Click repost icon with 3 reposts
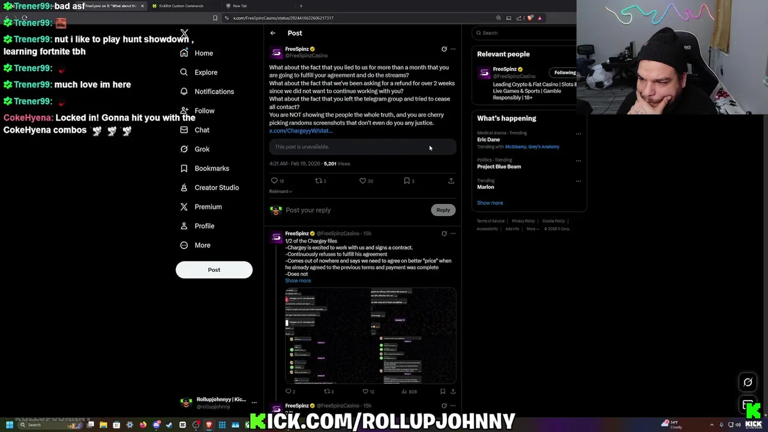The width and height of the screenshot is (768, 432). point(319,181)
